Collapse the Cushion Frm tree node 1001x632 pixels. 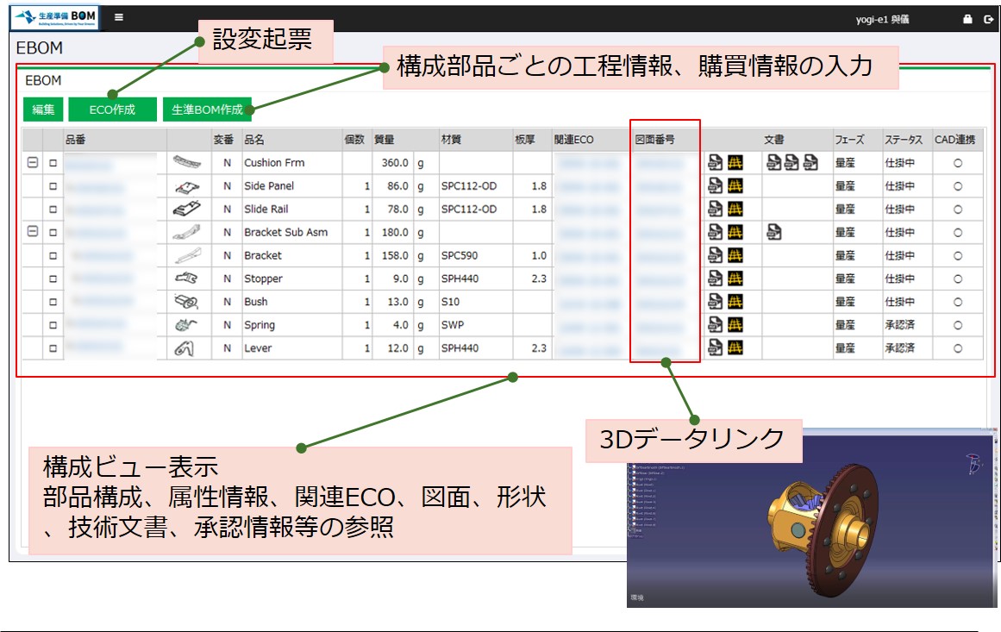pyautogui.click(x=33, y=162)
